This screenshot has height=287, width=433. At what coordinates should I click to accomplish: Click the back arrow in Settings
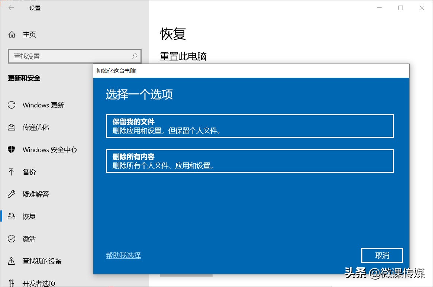coord(11,7)
